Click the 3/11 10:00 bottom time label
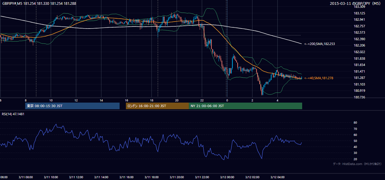Viewport: 385px width, 180px height. tap(51, 177)
